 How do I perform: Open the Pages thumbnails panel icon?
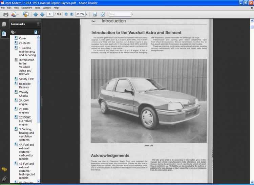tap(4, 24)
